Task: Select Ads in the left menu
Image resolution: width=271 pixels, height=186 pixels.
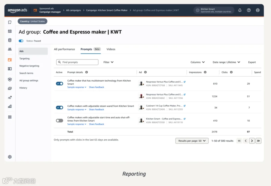Action: tap(33, 51)
